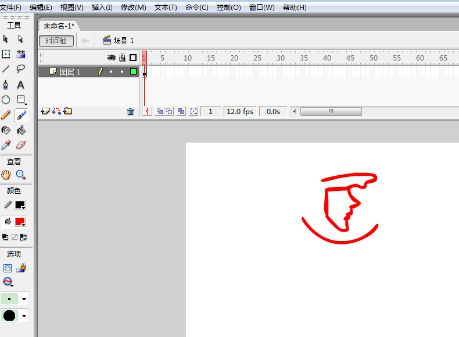Toggle show all layers as outlines
Image resolution: width=459 pixels, height=337 pixels.
(133, 58)
